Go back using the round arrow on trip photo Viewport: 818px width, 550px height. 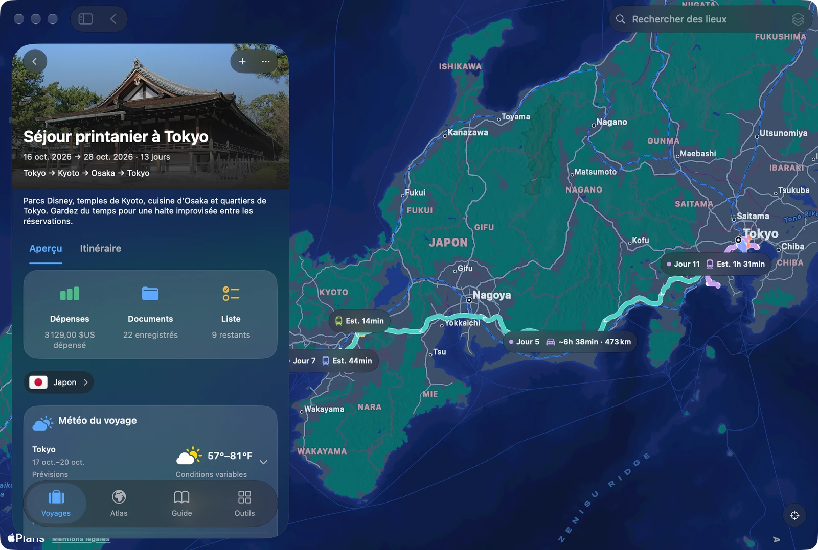pyautogui.click(x=35, y=61)
